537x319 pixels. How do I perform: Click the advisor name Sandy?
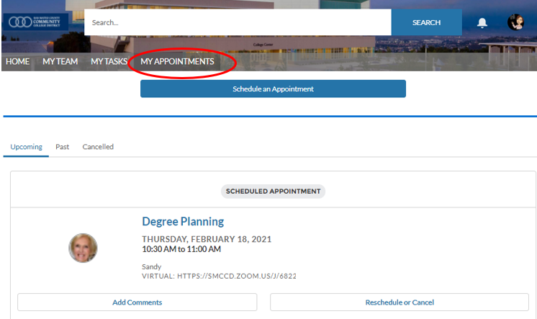(151, 266)
